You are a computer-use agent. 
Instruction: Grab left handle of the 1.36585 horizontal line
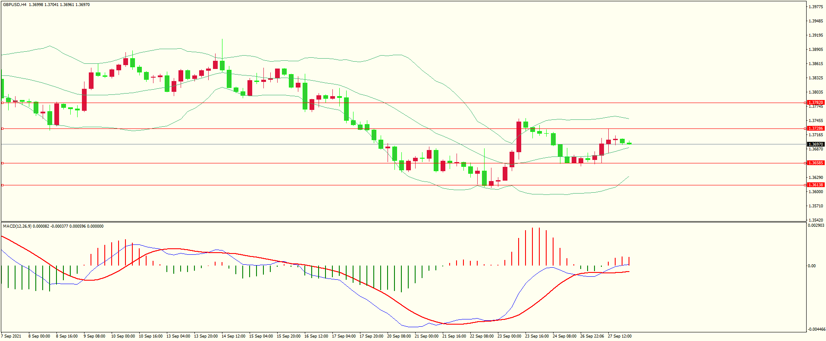(2, 163)
